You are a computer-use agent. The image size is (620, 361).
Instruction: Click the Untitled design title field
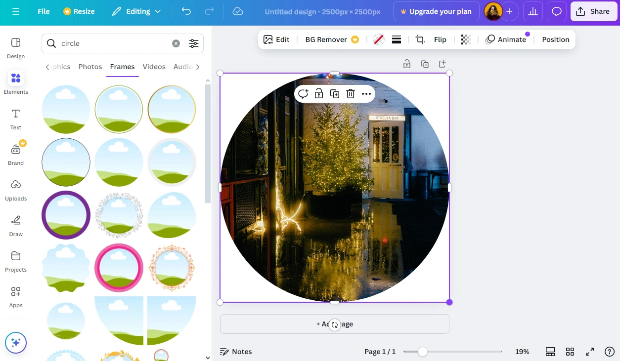(x=322, y=11)
